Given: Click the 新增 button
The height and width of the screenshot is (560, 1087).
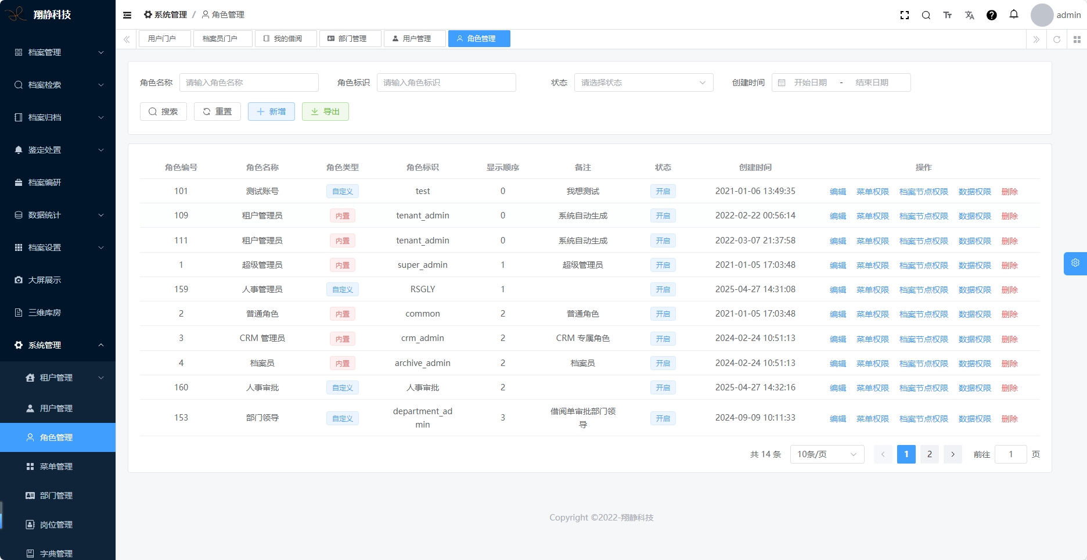Looking at the screenshot, I should coord(271,112).
